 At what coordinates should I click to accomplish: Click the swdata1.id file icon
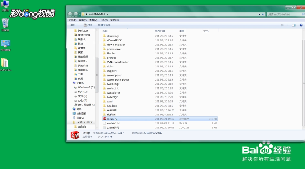click(104, 123)
